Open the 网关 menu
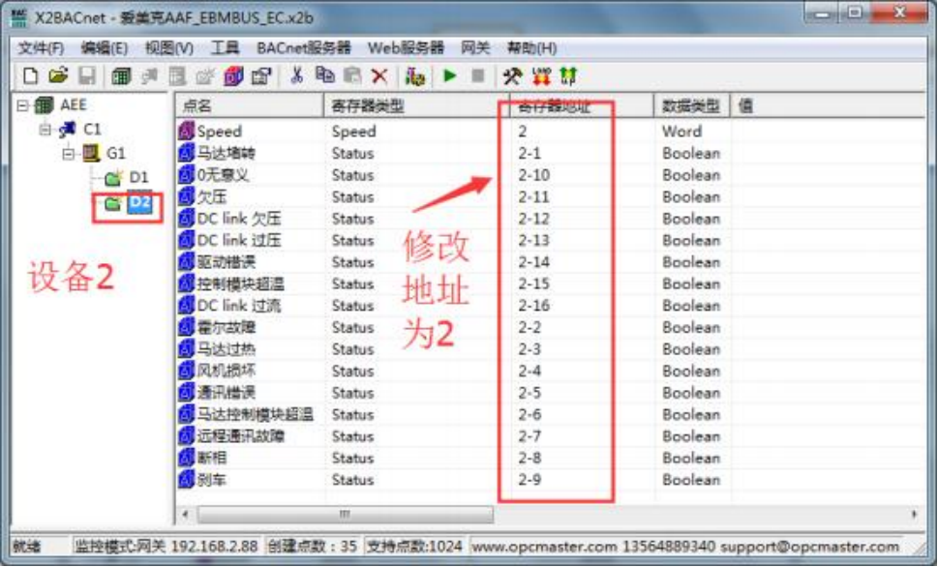The image size is (938, 567). tap(475, 47)
